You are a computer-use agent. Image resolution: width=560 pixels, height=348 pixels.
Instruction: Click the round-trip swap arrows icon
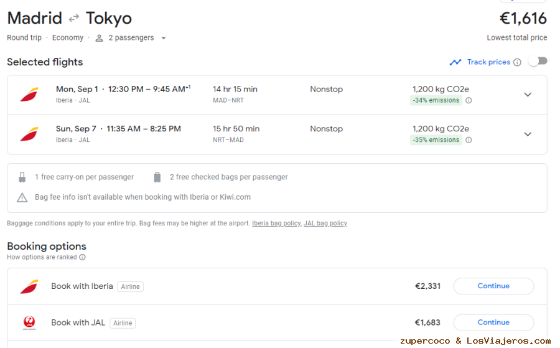click(x=74, y=18)
